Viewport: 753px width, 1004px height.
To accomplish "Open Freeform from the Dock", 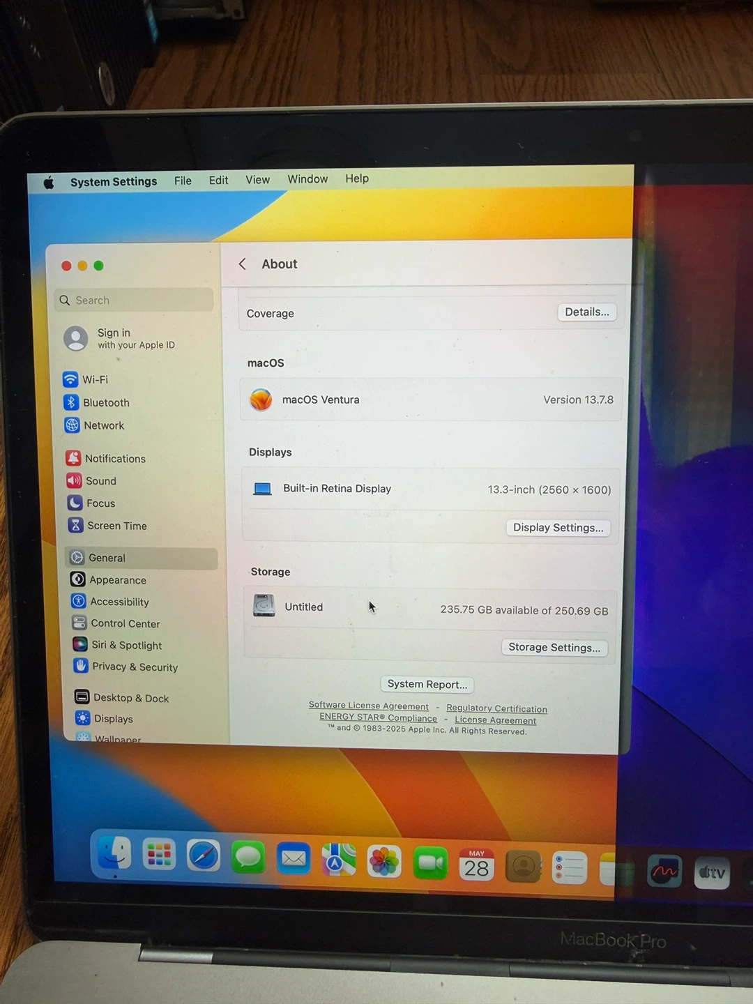I will 664,872.
